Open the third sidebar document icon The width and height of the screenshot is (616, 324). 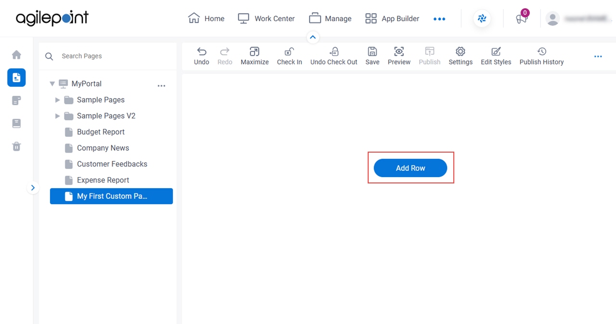point(16,101)
